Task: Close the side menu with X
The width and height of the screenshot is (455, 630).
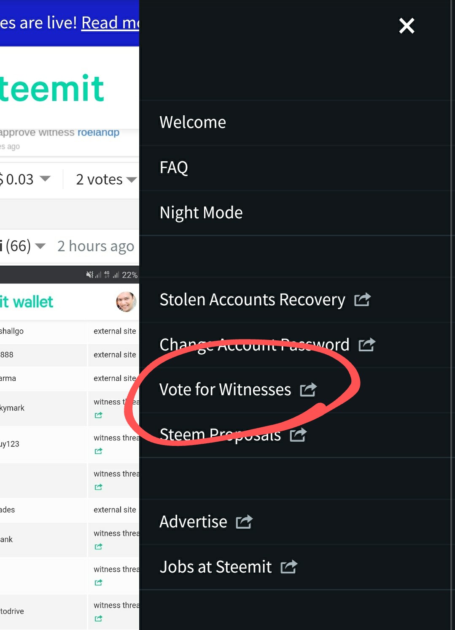Action: [x=407, y=26]
